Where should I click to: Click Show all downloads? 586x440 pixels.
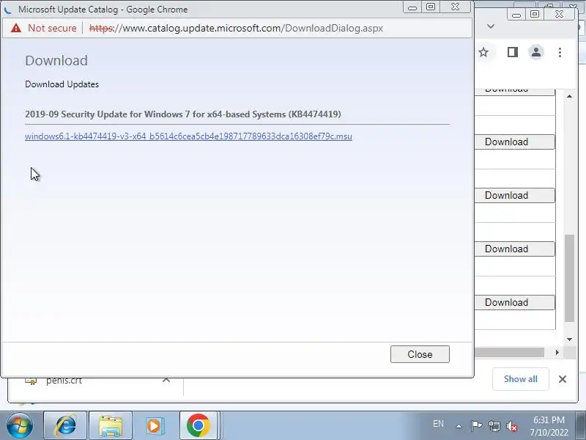pos(520,379)
